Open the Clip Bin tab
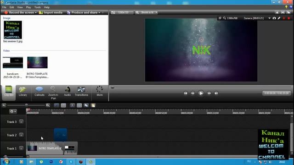The height and width of the screenshot is (165, 294). [x=9, y=93]
